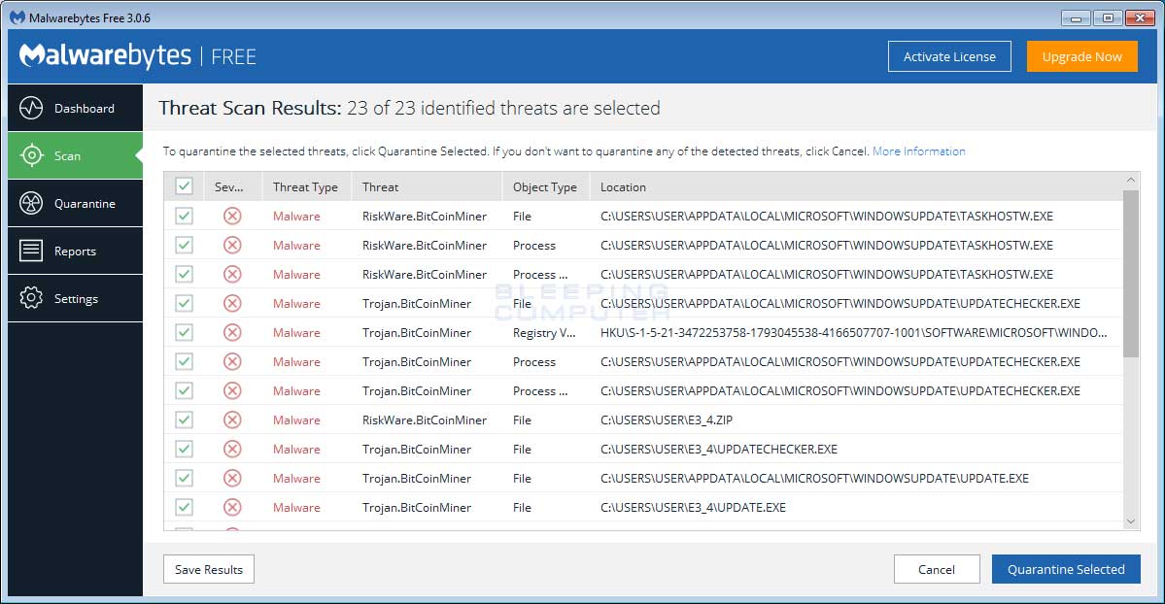The height and width of the screenshot is (604, 1165).
Task: Sort by Location column header
Action: (856, 186)
